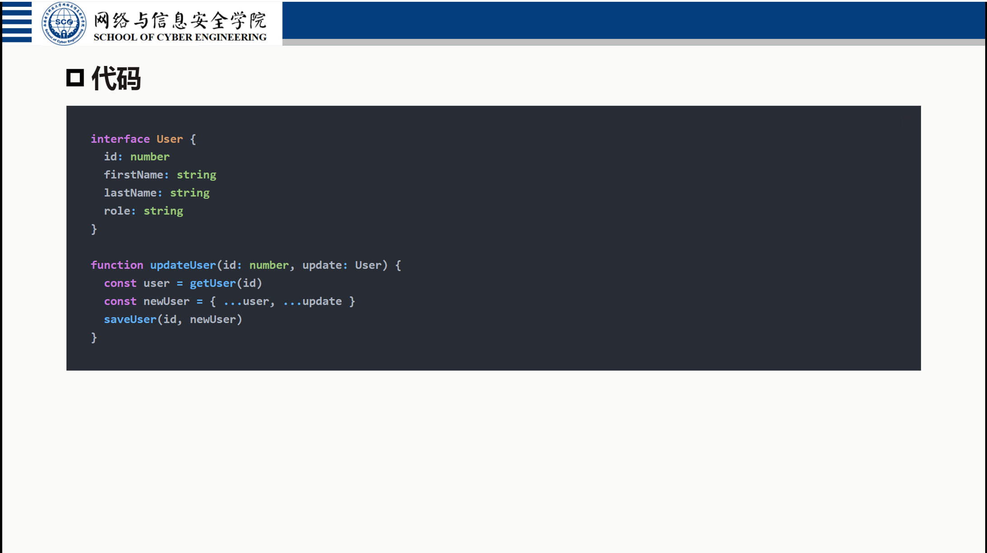
Task: Click the 'firstName: string' line
Action: coord(160,175)
